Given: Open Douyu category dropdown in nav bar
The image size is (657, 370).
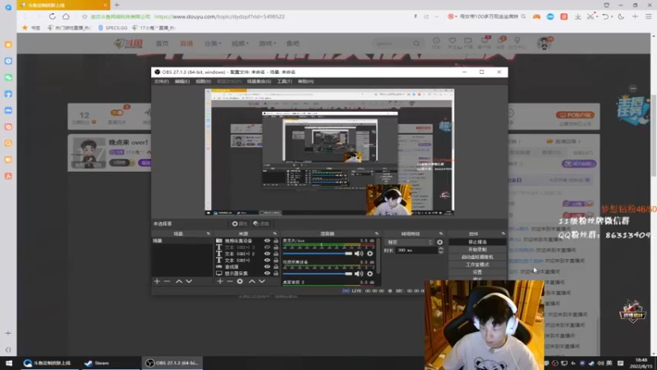Looking at the screenshot, I should coord(213,44).
